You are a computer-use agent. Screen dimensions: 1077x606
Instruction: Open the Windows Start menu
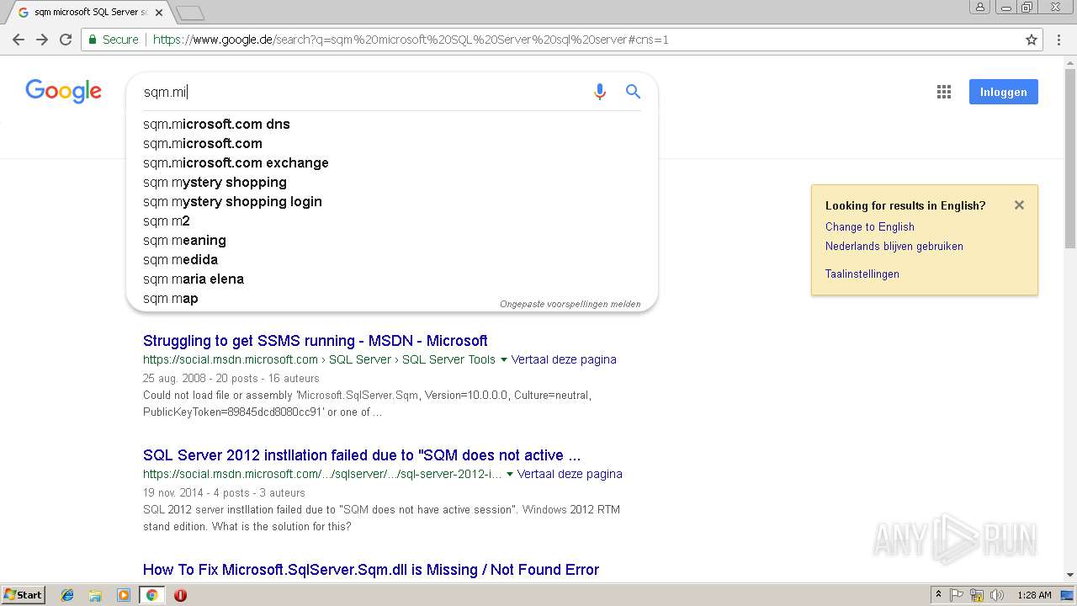[x=23, y=595]
